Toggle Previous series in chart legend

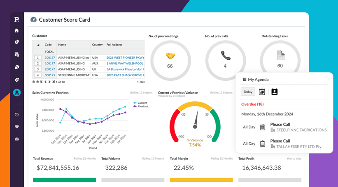tap(141, 106)
